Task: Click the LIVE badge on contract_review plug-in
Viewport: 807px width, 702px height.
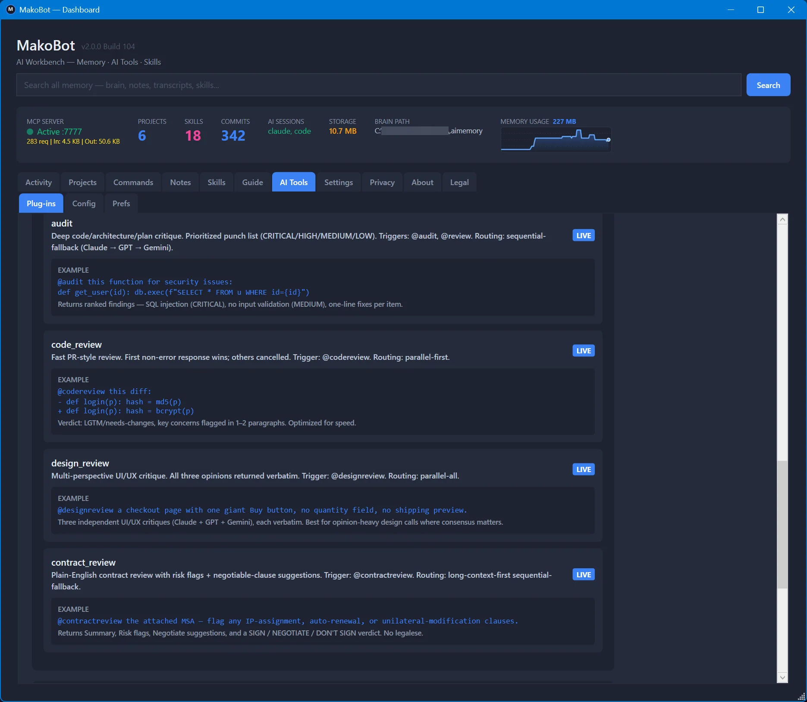Action: pos(584,575)
